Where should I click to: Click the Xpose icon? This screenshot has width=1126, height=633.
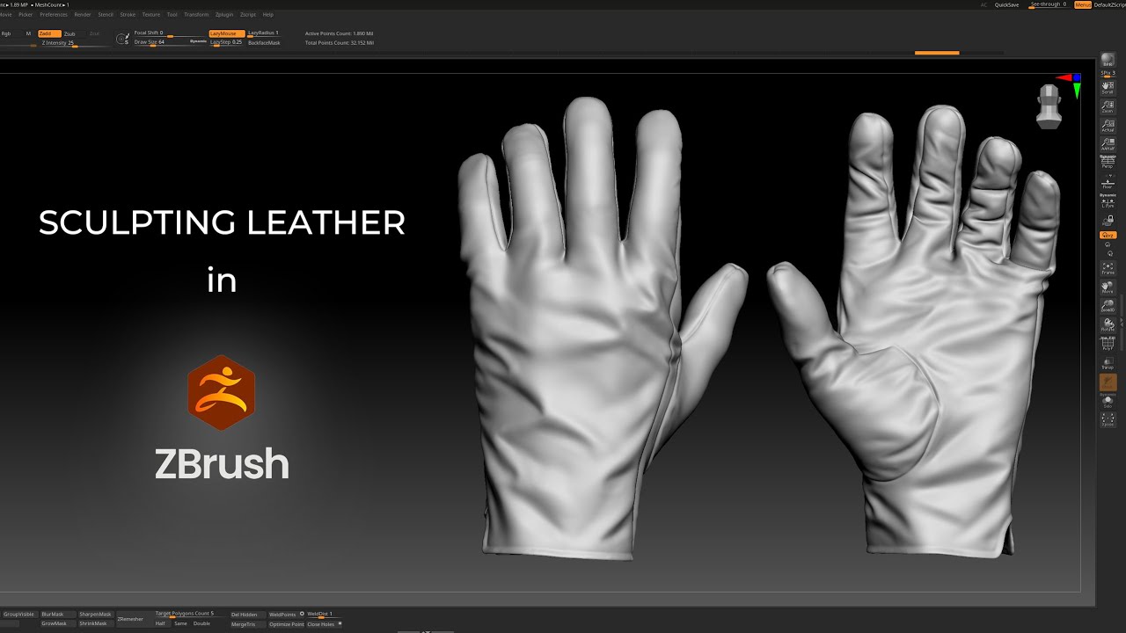pyautogui.click(x=1108, y=420)
